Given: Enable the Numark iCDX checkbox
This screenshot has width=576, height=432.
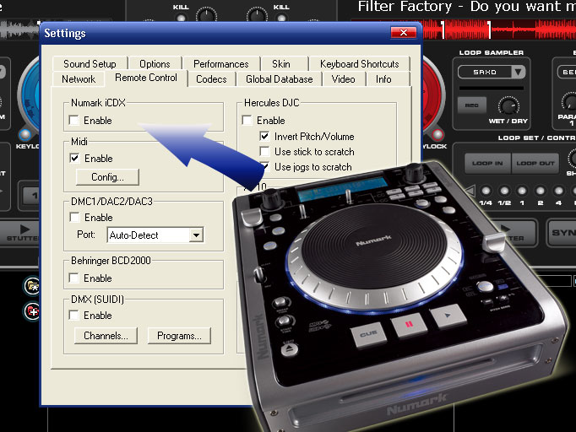Looking at the screenshot, I should coord(74,120).
